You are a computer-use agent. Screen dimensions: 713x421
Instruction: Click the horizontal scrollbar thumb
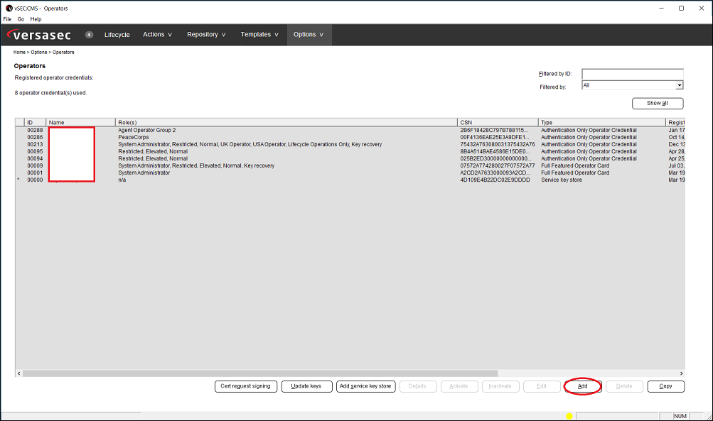tap(260, 373)
